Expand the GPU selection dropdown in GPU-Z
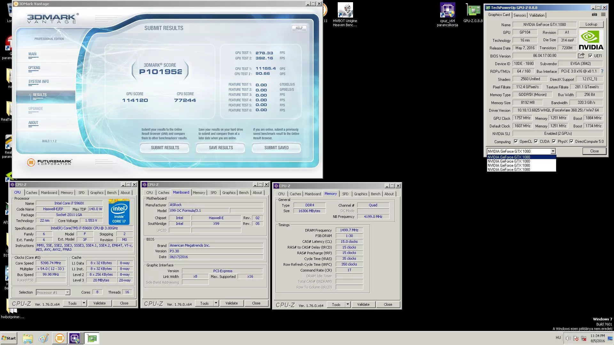The height and width of the screenshot is (345, 614). coord(553,151)
